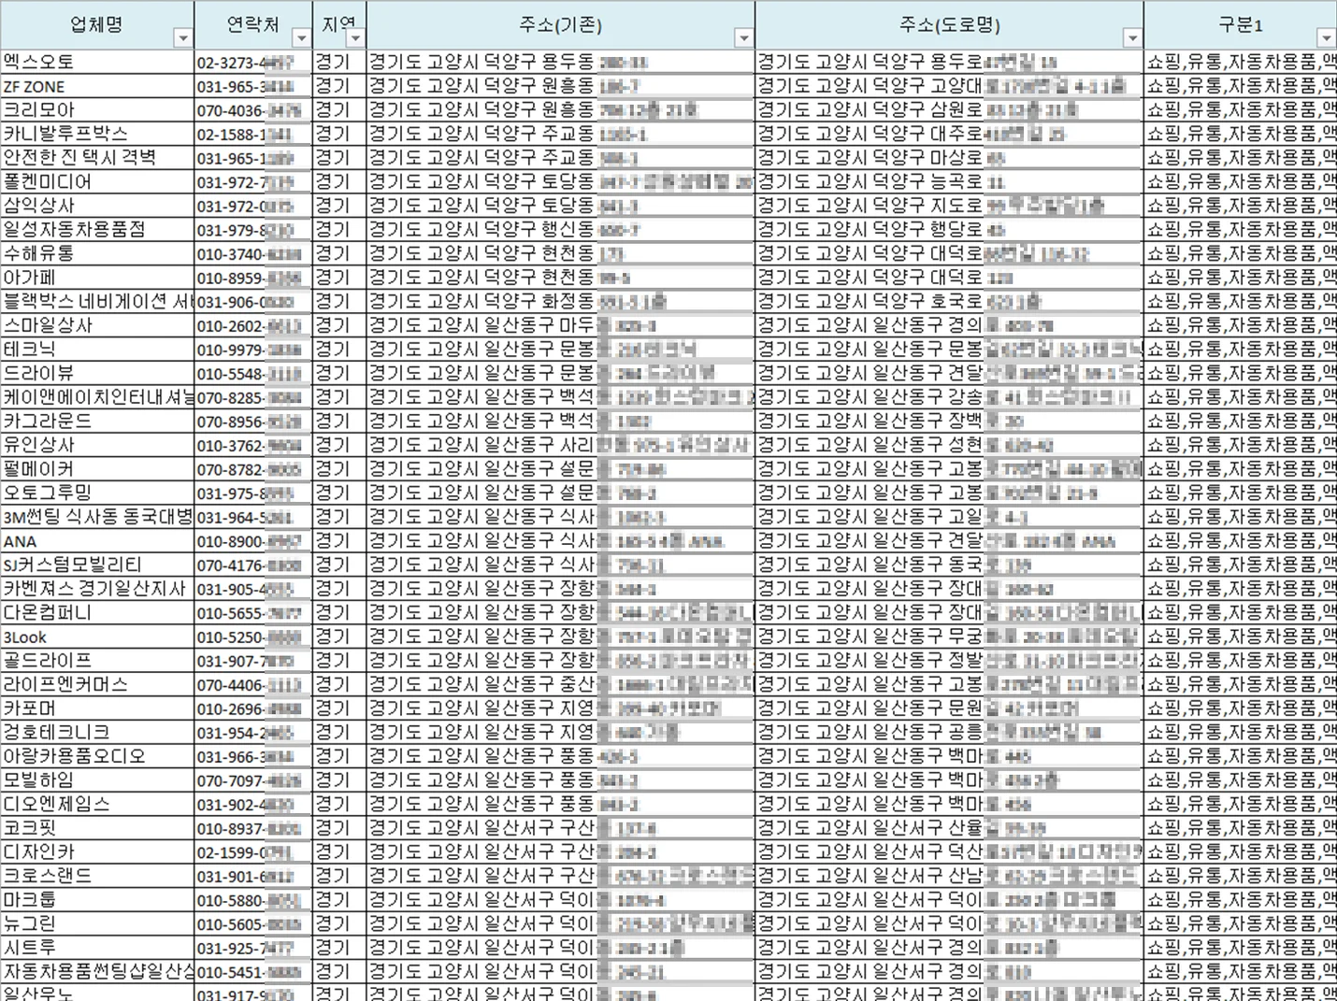Click the cell 모빌하임
1337x1001 pixels.
coord(97,780)
